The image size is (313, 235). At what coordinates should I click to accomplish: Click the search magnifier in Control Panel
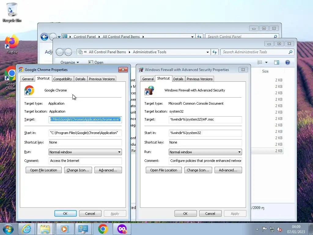(275, 36)
